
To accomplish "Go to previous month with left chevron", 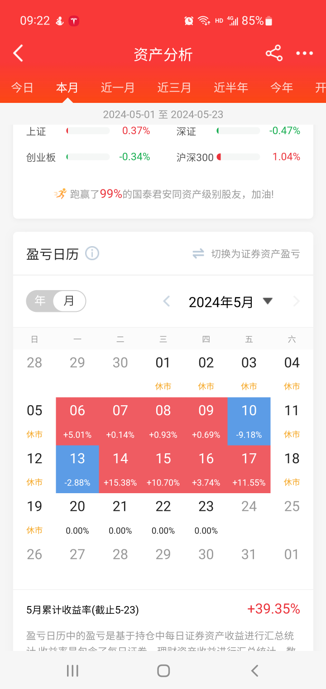I will (x=167, y=301).
